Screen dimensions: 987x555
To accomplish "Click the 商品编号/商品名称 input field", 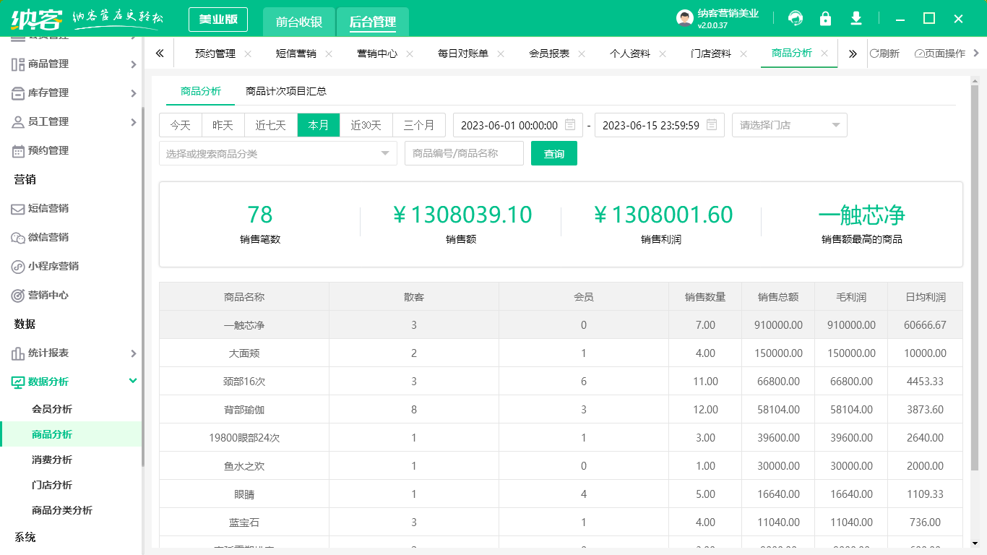I will (464, 152).
